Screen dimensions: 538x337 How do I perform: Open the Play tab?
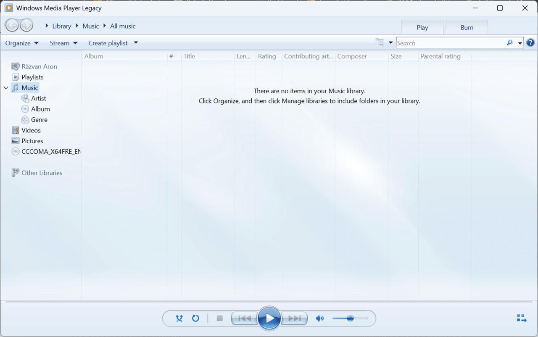point(422,27)
